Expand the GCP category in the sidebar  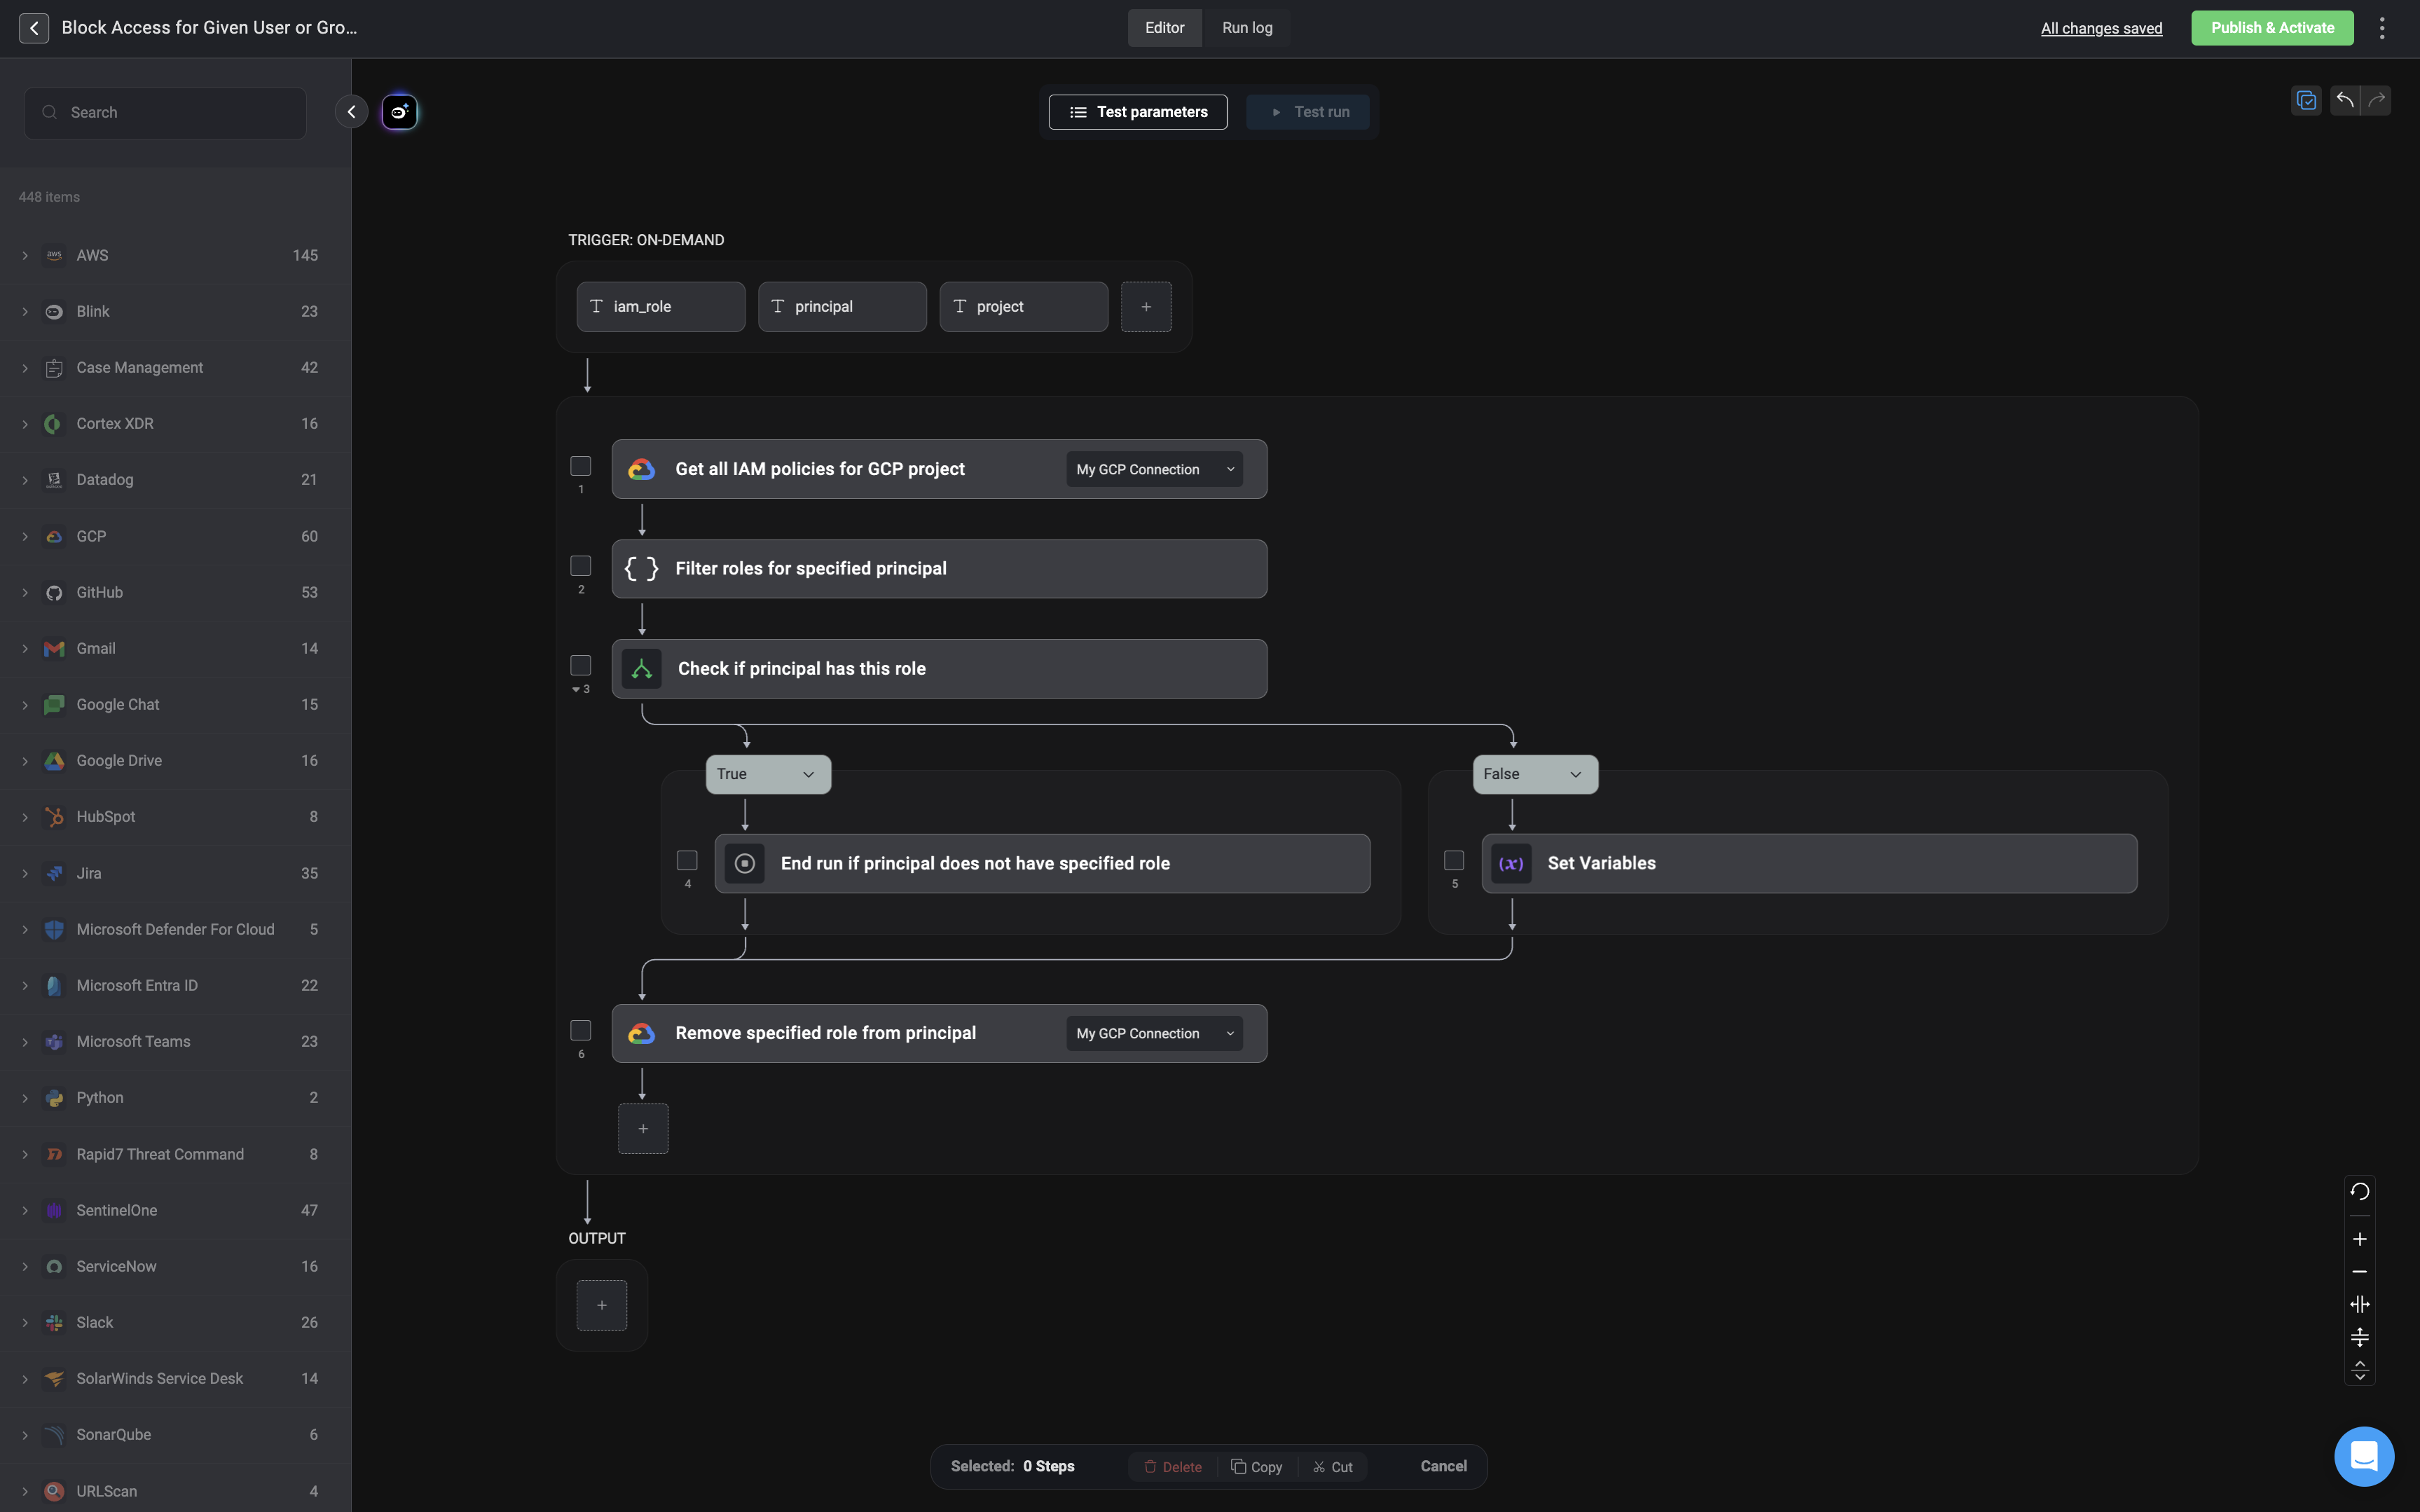[x=25, y=537]
